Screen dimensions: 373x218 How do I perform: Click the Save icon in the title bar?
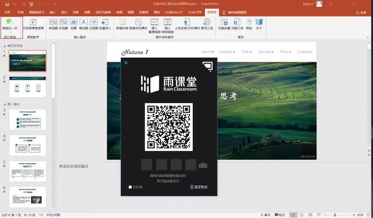tap(7, 4)
